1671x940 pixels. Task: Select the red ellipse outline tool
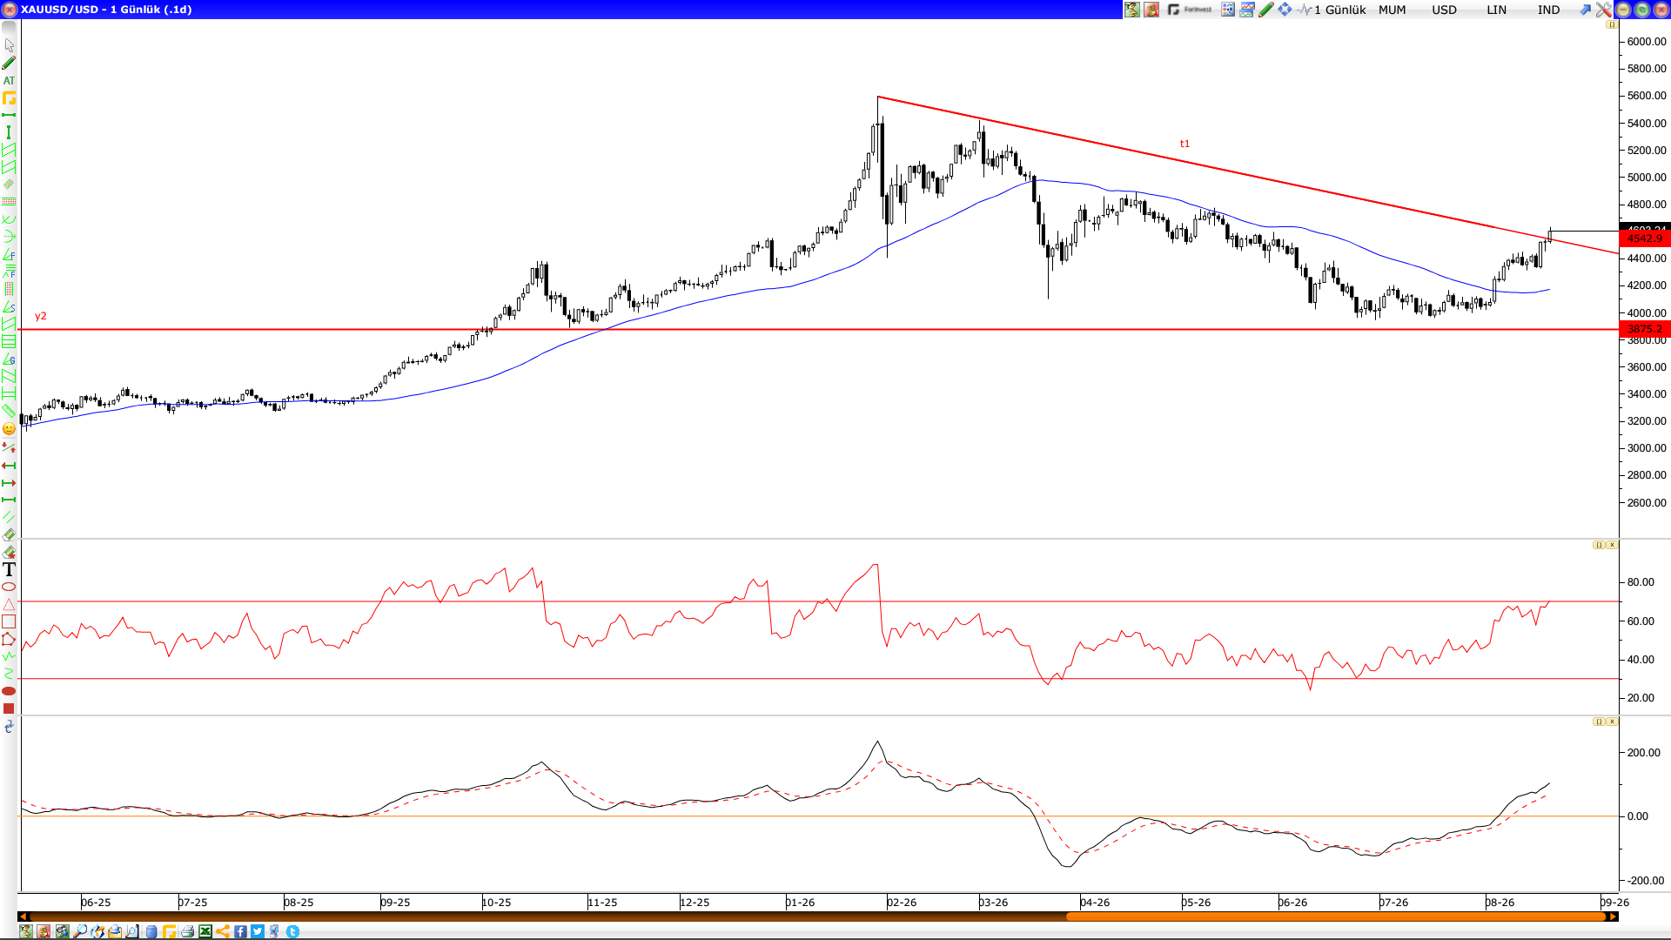(10, 587)
